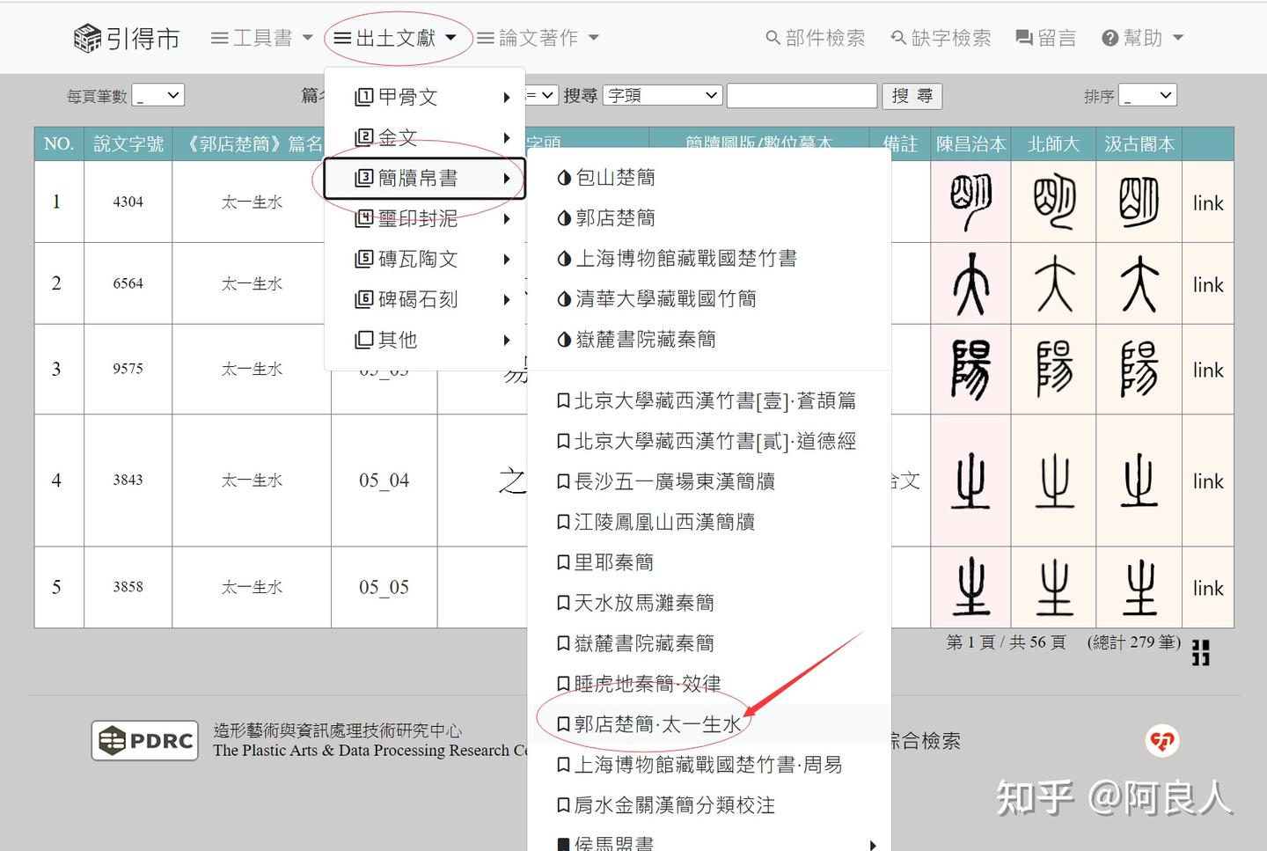Screen dimensions: 1267x851
Task: Choose 里耶秦簡 entry
Action: click(605, 563)
